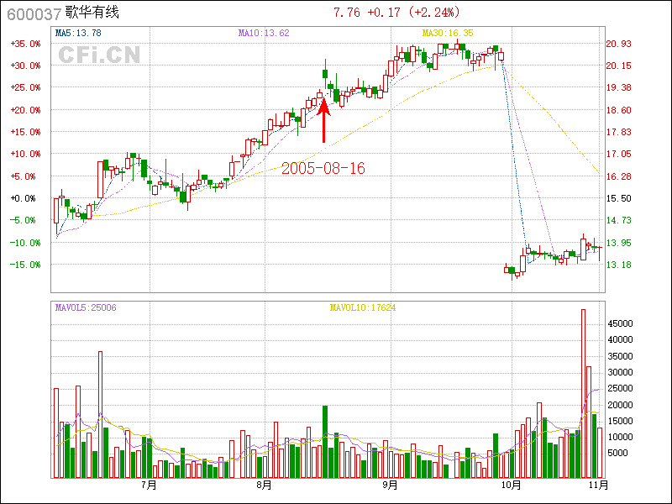672x504 pixels.
Task: Click the +25.0% axis label
Action: pyautogui.click(x=25, y=87)
